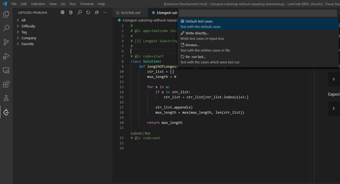The height and width of the screenshot is (184, 340).
Task: Choose Re- run last... option
Action: point(258,59)
